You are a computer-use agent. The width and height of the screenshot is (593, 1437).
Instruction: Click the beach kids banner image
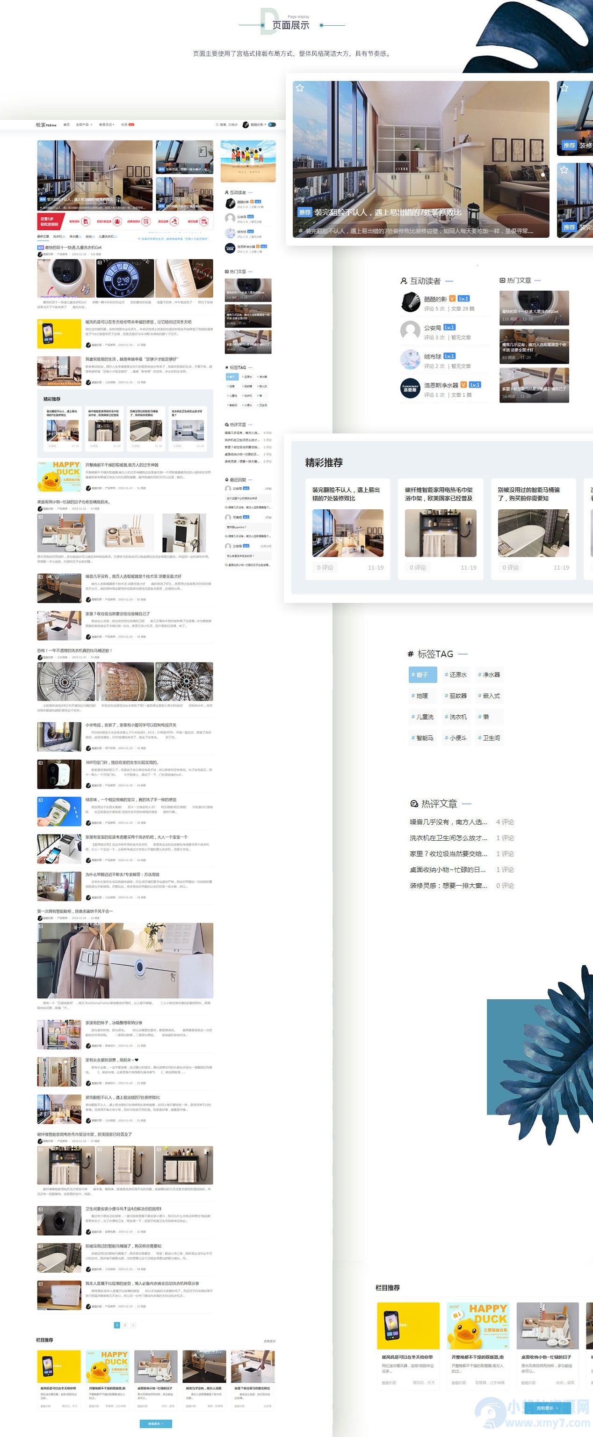point(248,161)
